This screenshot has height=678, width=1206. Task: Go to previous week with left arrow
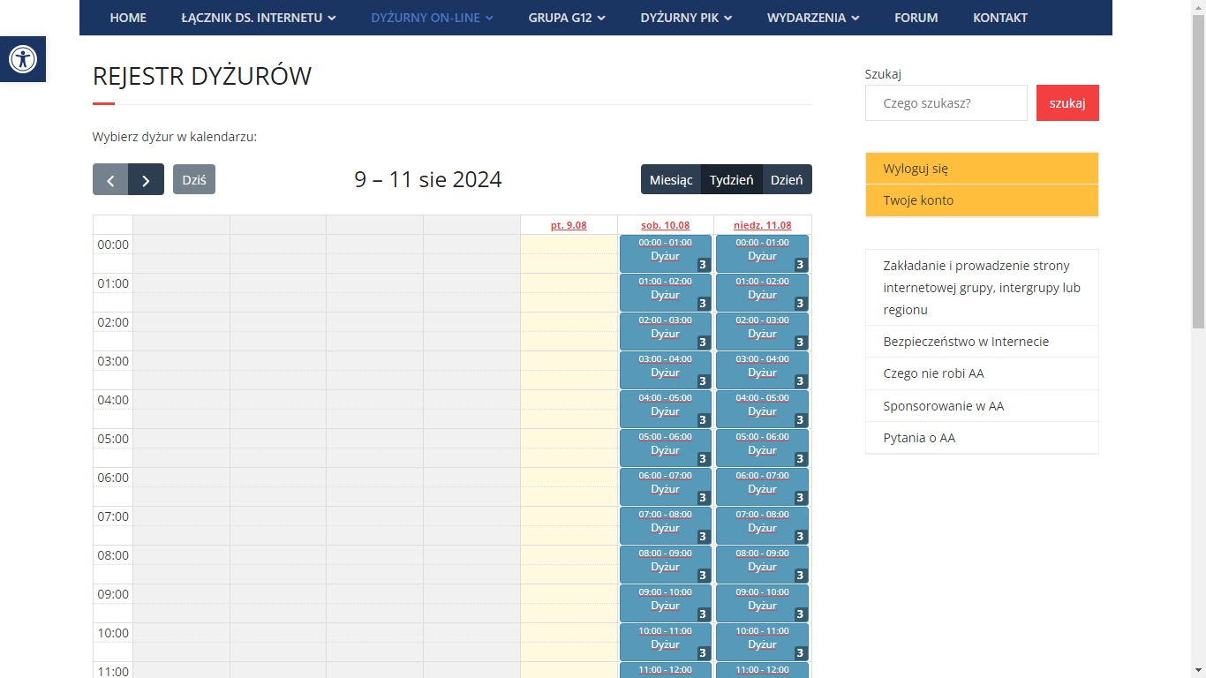coord(110,180)
